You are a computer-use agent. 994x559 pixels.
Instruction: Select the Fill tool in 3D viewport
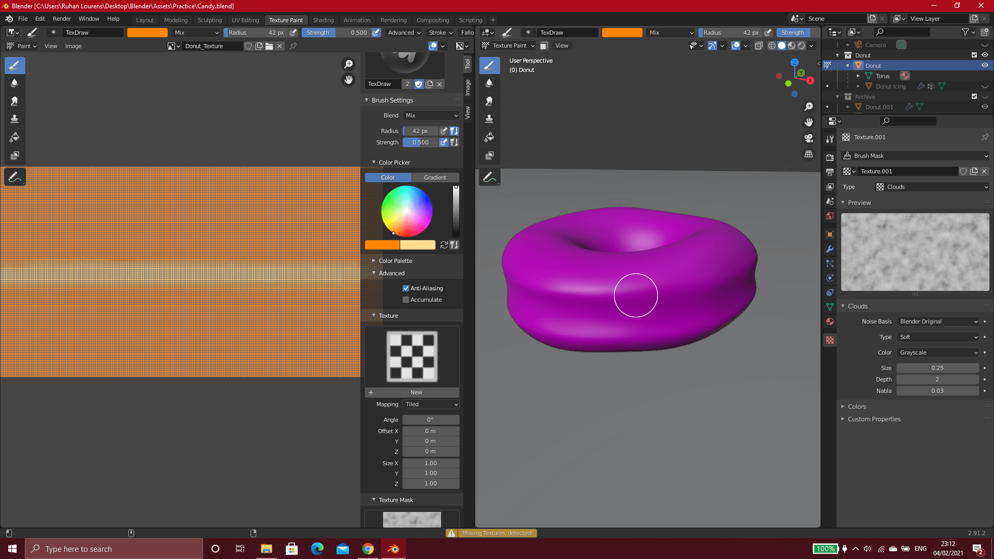[x=489, y=138]
